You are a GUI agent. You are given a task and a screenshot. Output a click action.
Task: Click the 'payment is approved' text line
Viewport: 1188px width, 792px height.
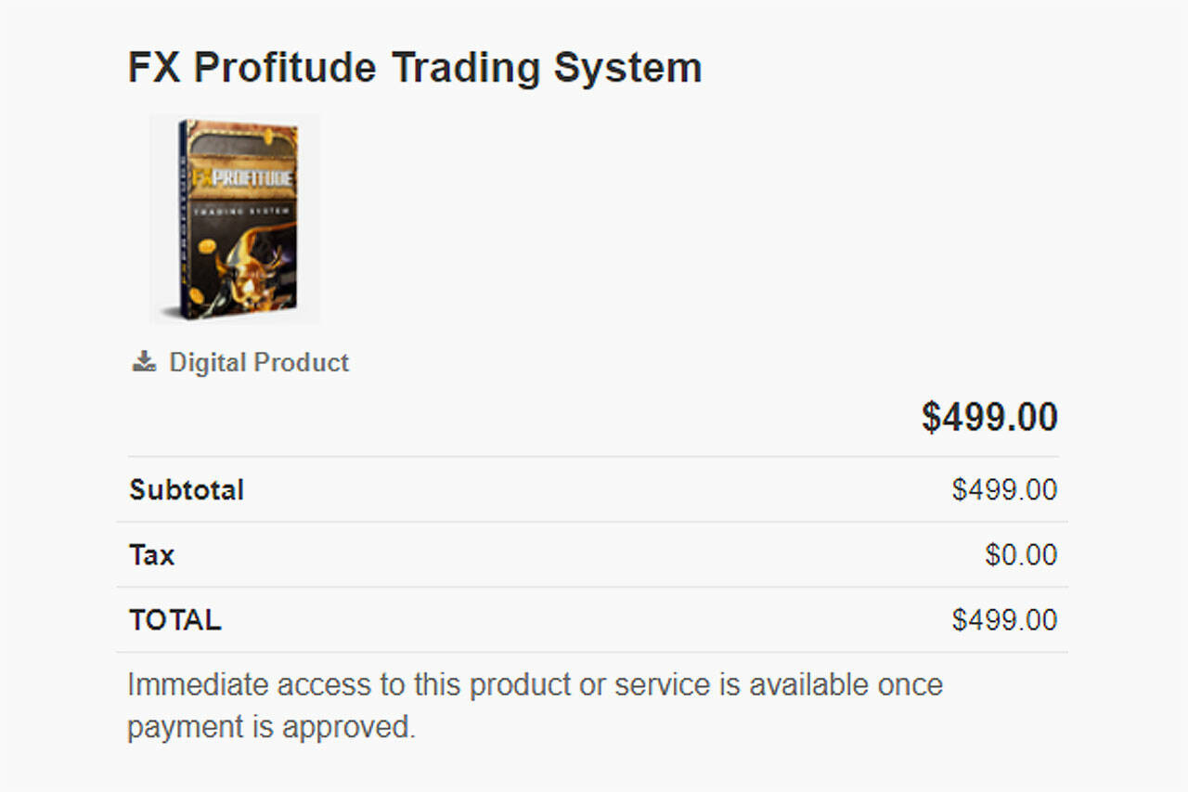(271, 726)
